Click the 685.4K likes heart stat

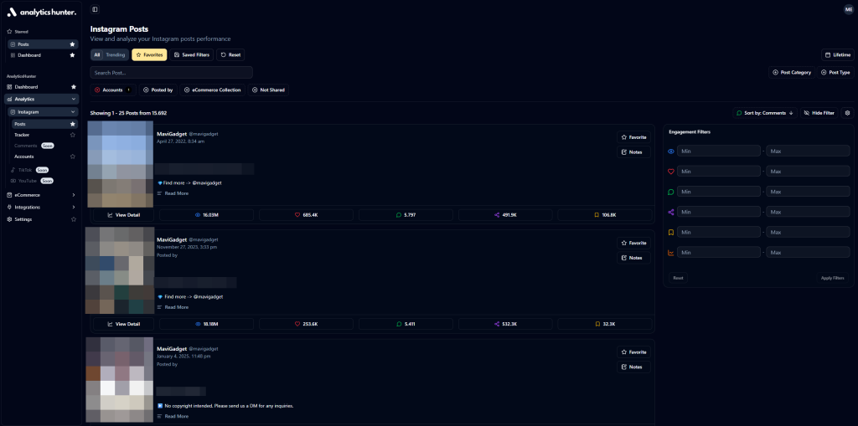(x=306, y=215)
